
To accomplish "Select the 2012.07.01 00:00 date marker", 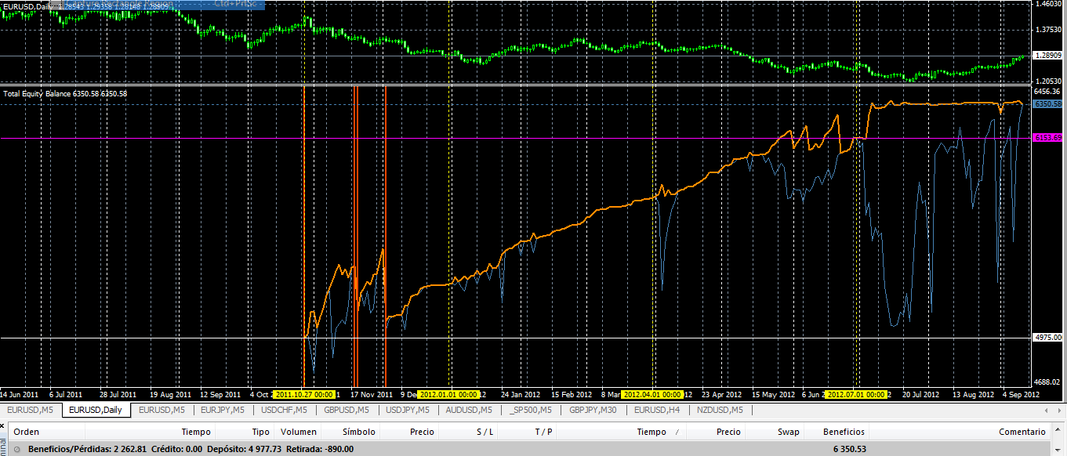I will coord(856,394).
